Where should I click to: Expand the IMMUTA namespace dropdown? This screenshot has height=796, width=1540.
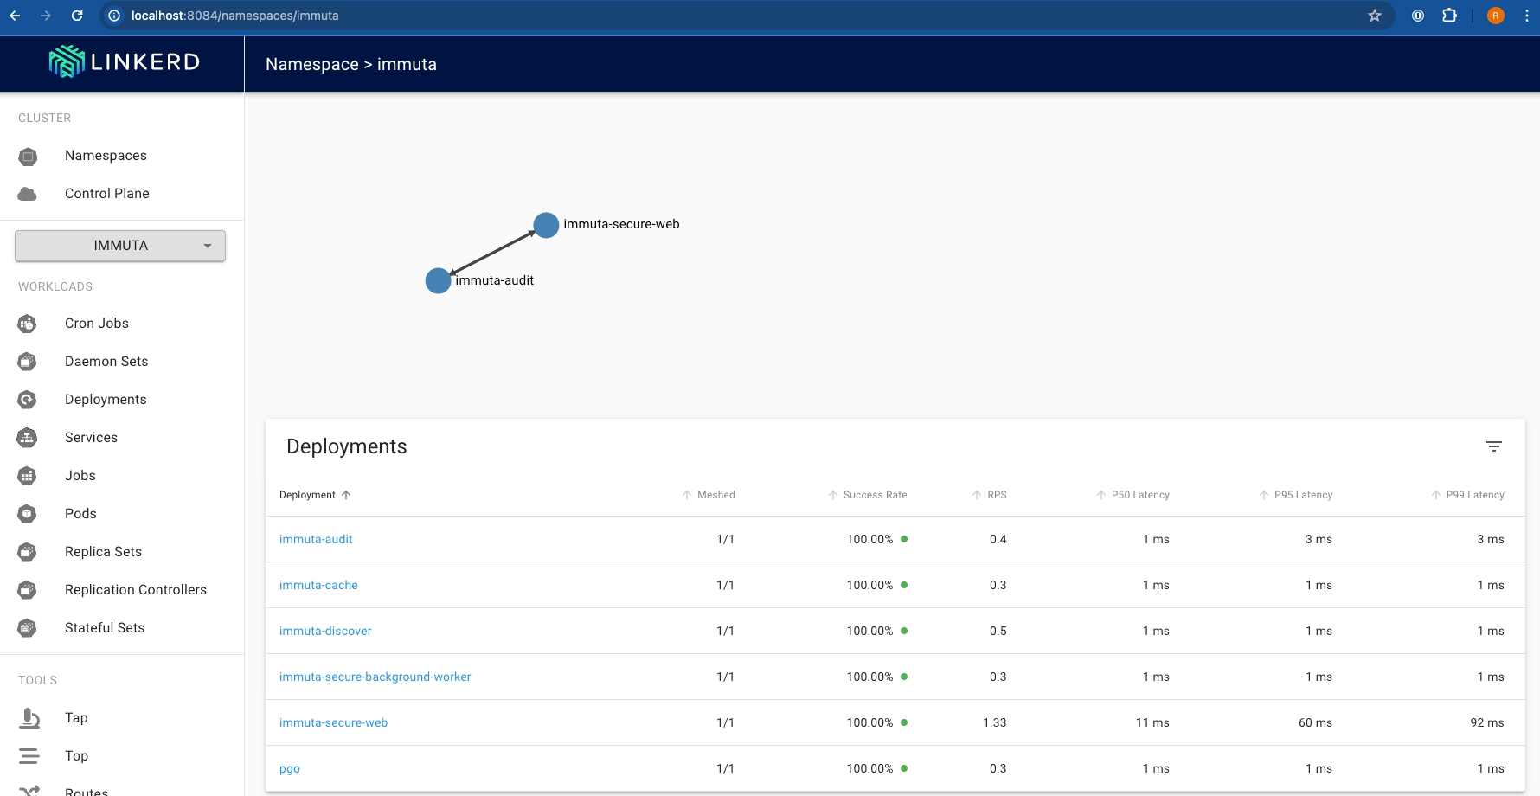pos(120,246)
